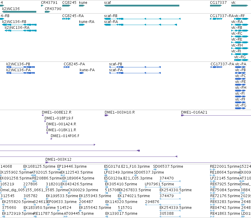The image size is (251, 218).
Task: Click the DME1-016A21 clone label
Action: click(194, 112)
